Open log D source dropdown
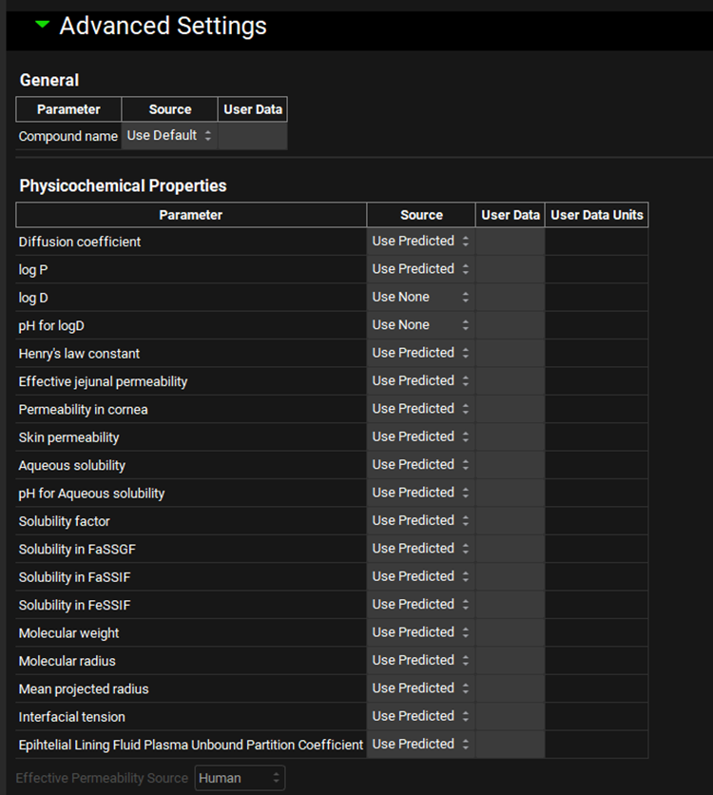Viewport: 713px width, 795px height. point(420,297)
